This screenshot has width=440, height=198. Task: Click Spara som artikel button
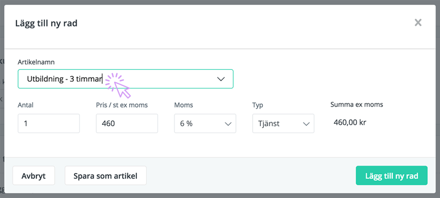105,175
